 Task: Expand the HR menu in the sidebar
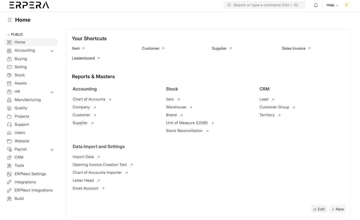[x=52, y=92]
